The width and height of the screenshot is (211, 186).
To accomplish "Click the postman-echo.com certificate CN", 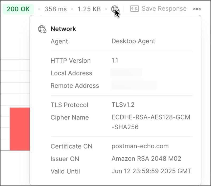I will pos(140,146).
